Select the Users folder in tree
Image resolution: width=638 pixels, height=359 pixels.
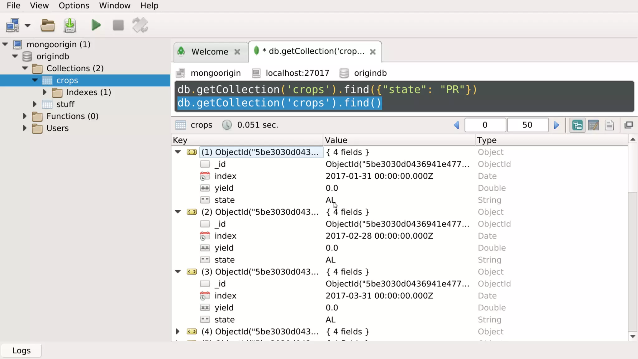tap(57, 128)
